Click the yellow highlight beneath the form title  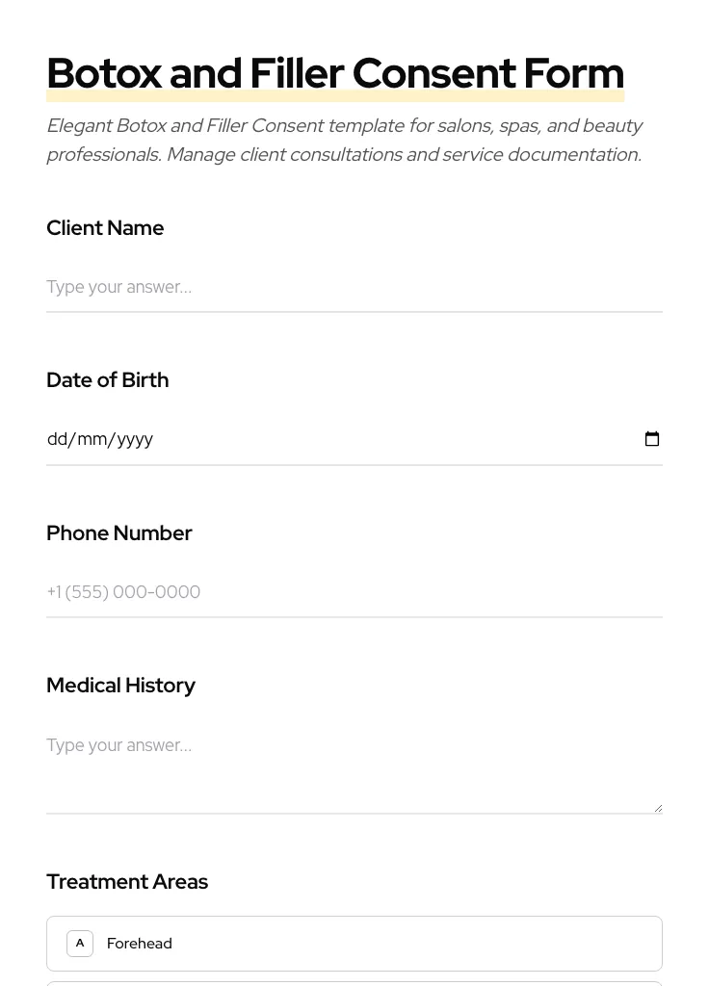click(335, 97)
